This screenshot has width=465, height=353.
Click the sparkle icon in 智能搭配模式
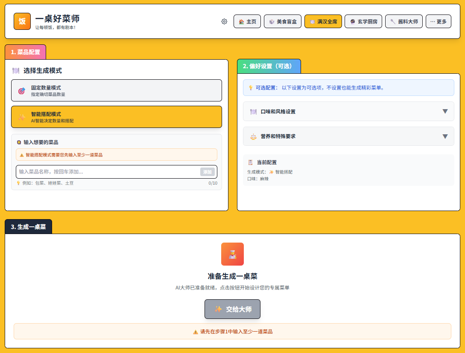(21, 117)
